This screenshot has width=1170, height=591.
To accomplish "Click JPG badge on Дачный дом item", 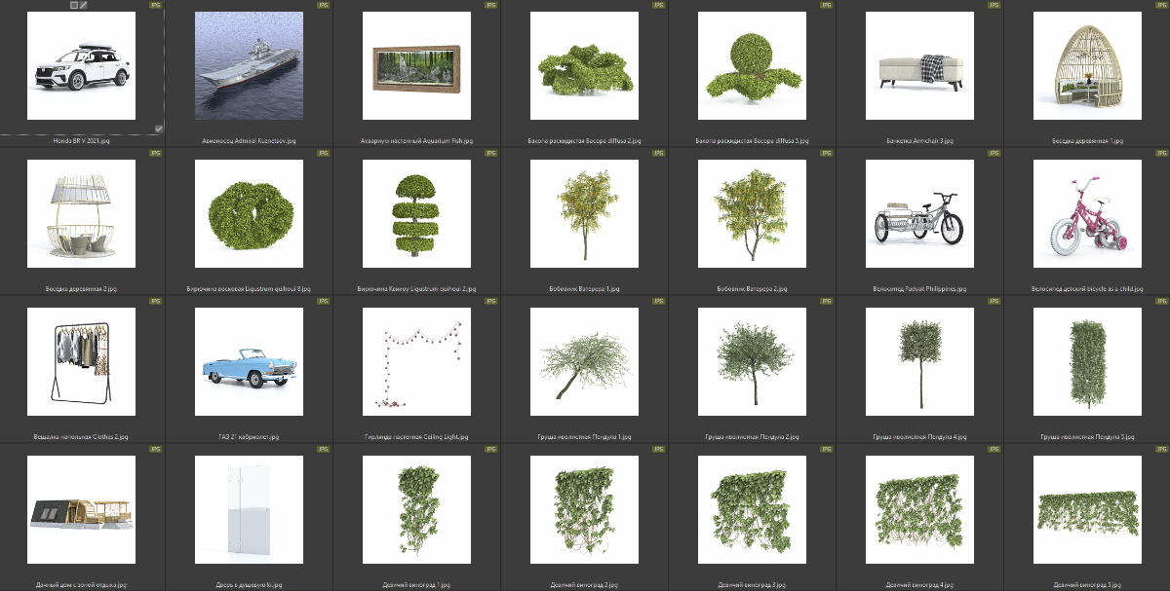I will (x=155, y=450).
